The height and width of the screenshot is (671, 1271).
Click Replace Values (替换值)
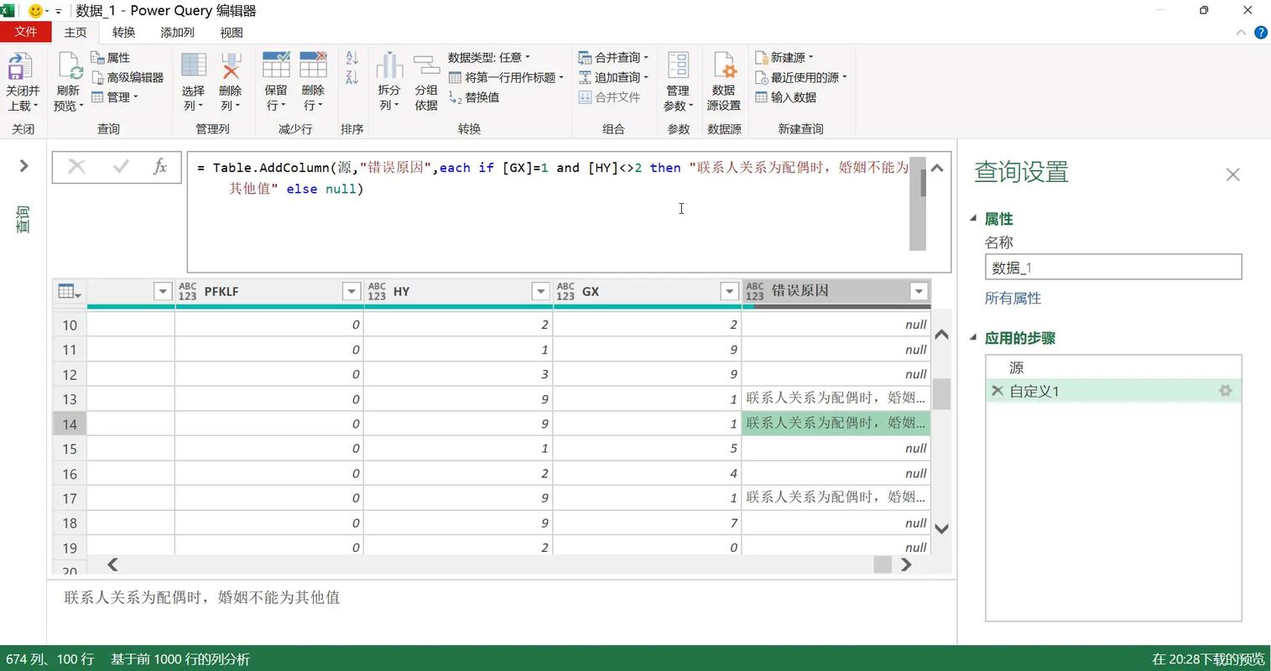(474, 97)
